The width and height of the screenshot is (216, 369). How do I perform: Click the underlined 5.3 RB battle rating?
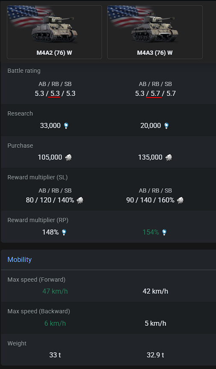click(55, 94)
